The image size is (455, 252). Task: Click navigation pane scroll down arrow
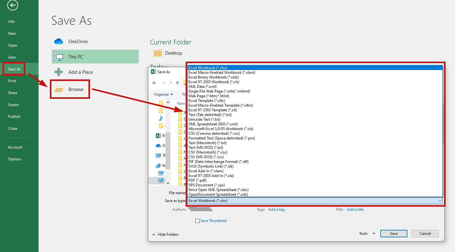(168, 183)
